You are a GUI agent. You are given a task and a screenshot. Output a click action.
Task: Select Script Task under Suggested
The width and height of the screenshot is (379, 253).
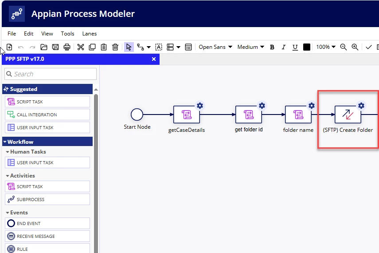(47, 102)
